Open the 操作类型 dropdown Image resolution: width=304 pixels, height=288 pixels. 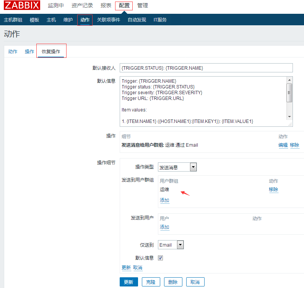[177, 167]
